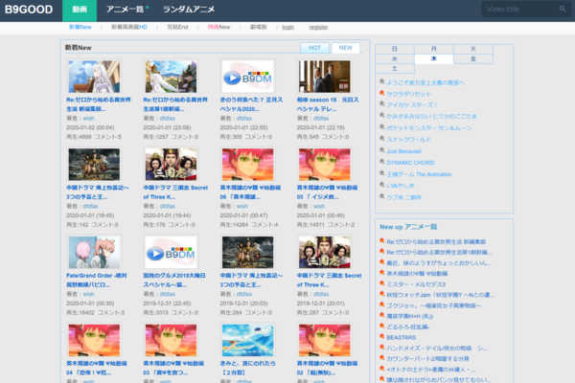This screenshot has width=575, height=383.
Task: Open Re:Zero thumbnail dated 2020-01-02 (00:04)
Action: (x=94, y=77)
